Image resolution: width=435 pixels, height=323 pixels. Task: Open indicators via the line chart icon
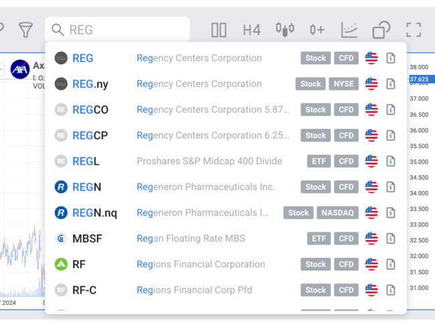pyautogui.click(x=349, y=29)
